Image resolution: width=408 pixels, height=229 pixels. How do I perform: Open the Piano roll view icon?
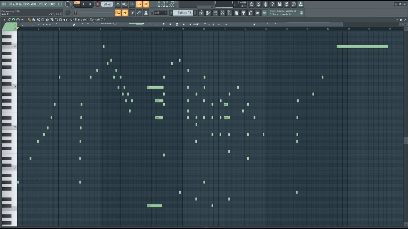point(208,13)
